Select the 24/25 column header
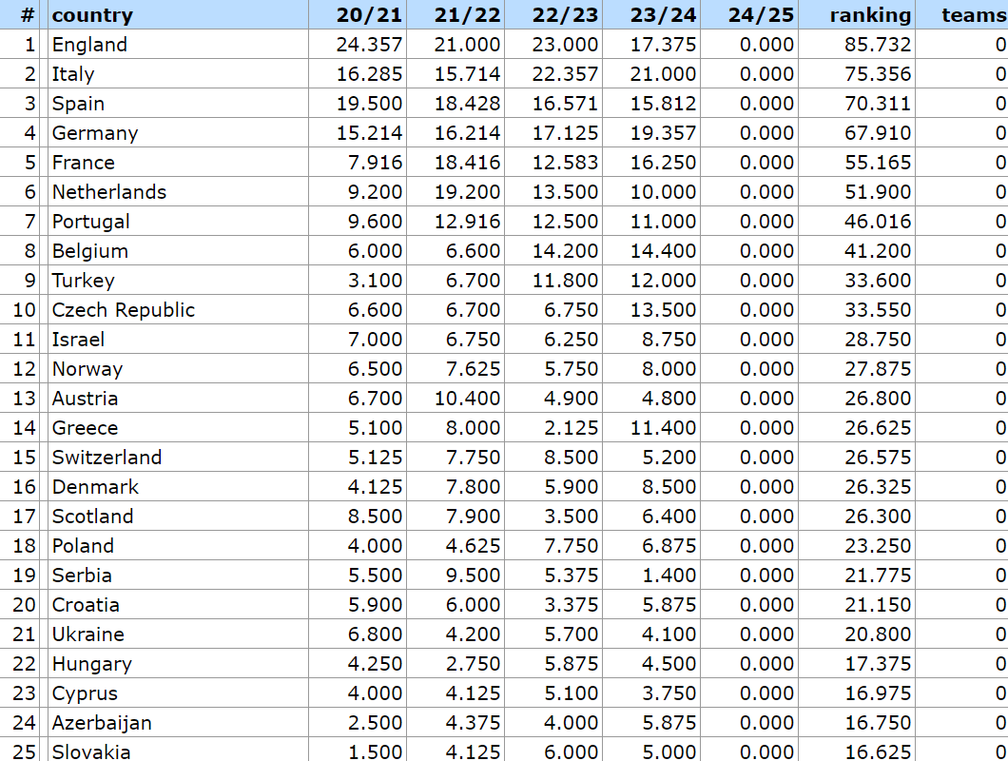Viewport: 1008px width, 761px height. (x=761, y=15)
